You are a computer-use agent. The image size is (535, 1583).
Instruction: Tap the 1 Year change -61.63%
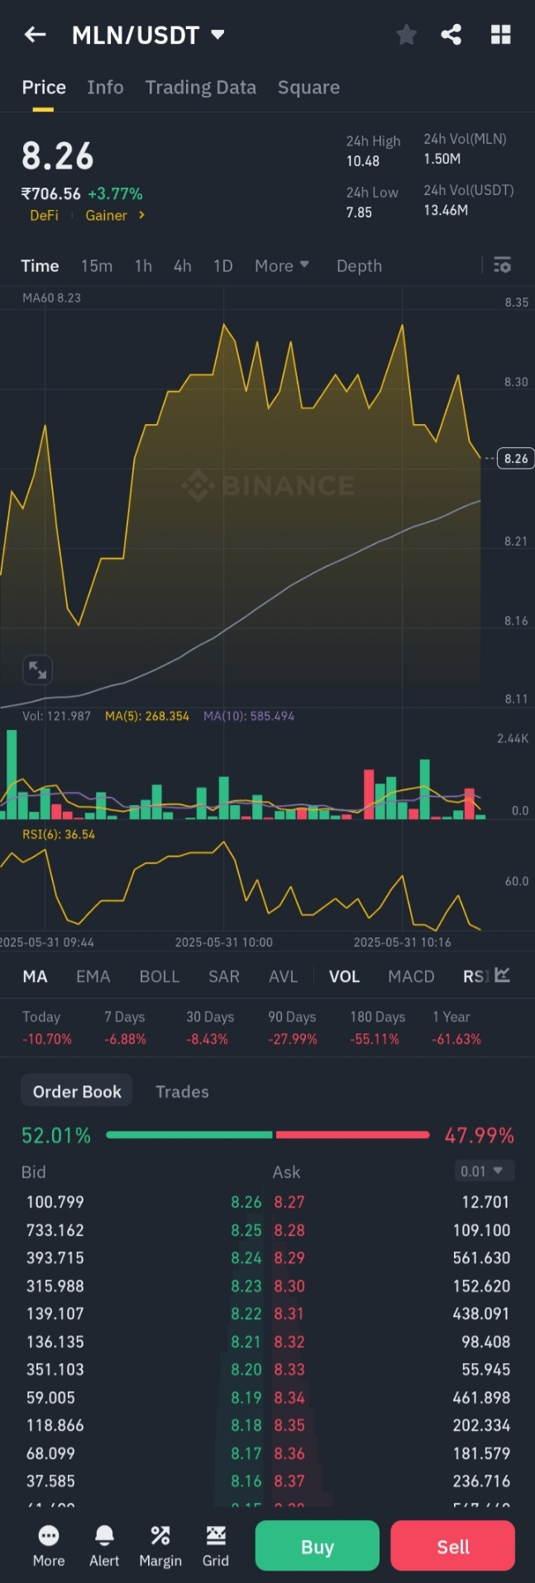click(456, 1039)
